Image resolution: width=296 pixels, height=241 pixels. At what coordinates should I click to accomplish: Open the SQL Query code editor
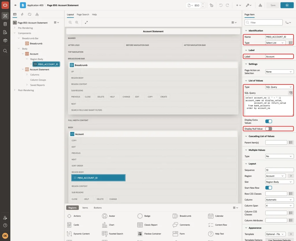(291, 93)
